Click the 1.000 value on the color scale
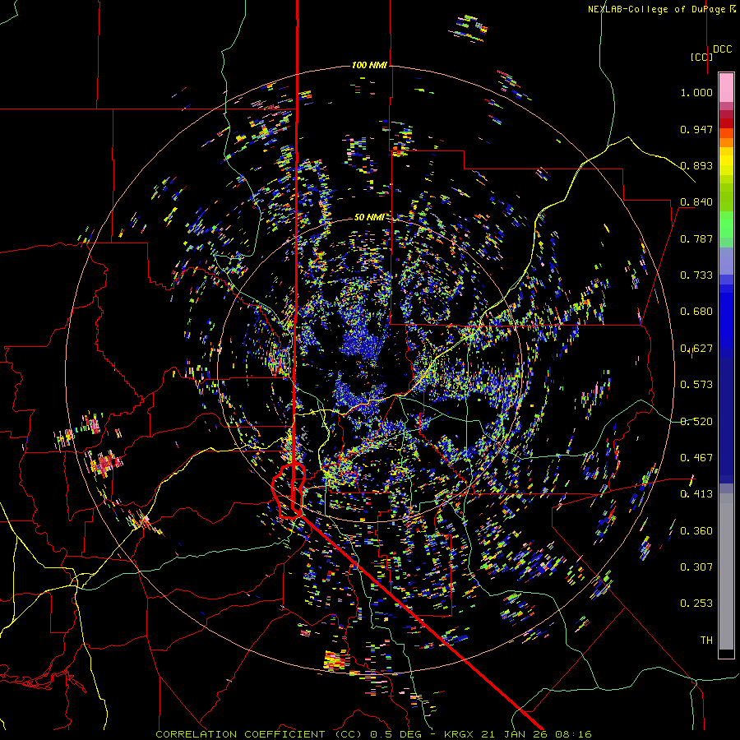 point(696,92)
